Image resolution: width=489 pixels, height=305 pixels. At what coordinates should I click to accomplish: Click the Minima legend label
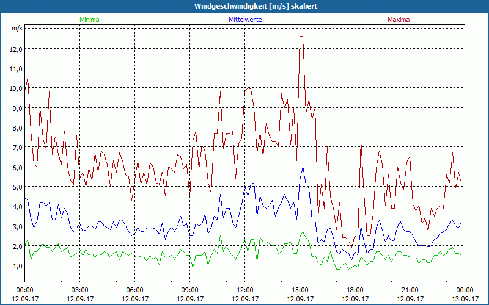[x=89, y=20]
